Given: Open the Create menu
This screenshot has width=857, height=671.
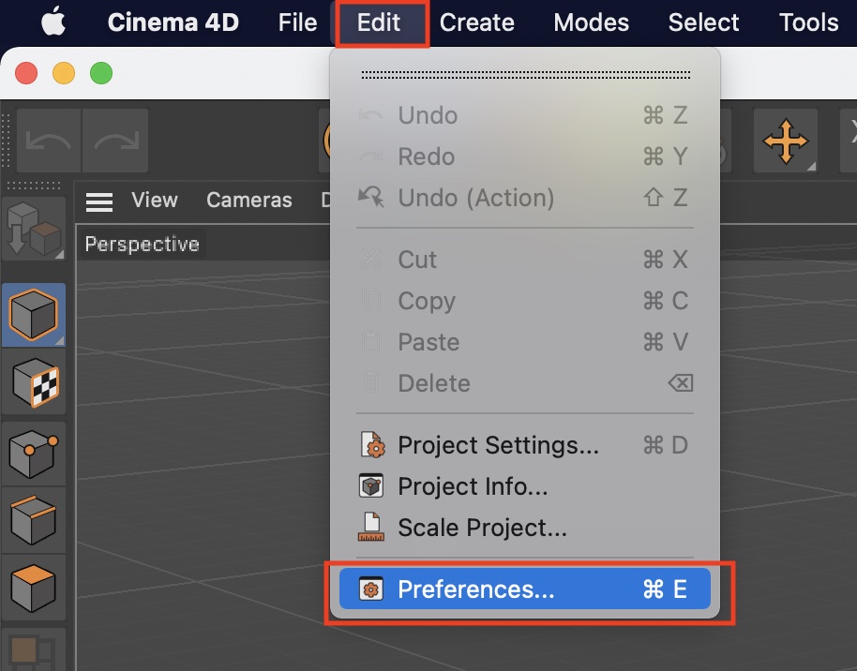Looking at the screenshot, I should [x=477, y=22].
